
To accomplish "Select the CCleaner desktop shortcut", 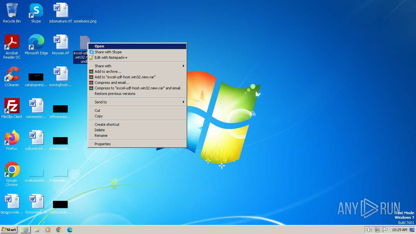I will pyautogui.click(x=12, y=77).
